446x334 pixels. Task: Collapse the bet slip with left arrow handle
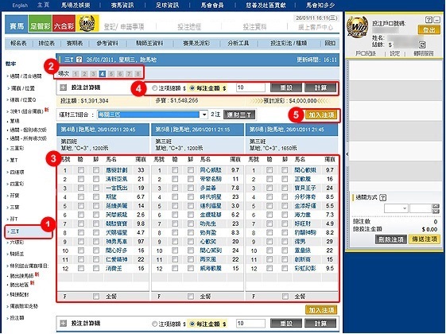click(x=347, y=154)
